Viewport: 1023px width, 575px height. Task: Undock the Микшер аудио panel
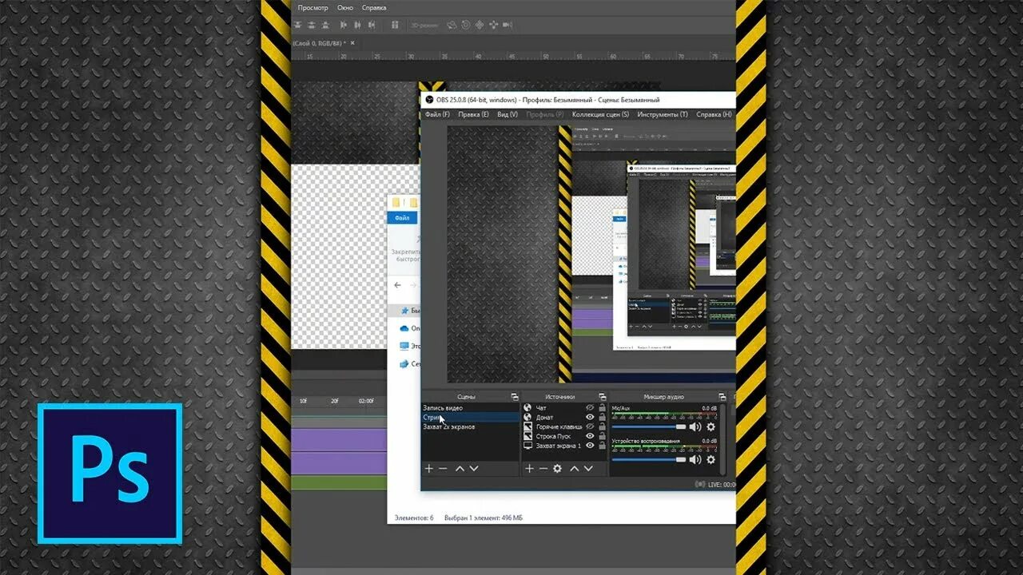722,397
